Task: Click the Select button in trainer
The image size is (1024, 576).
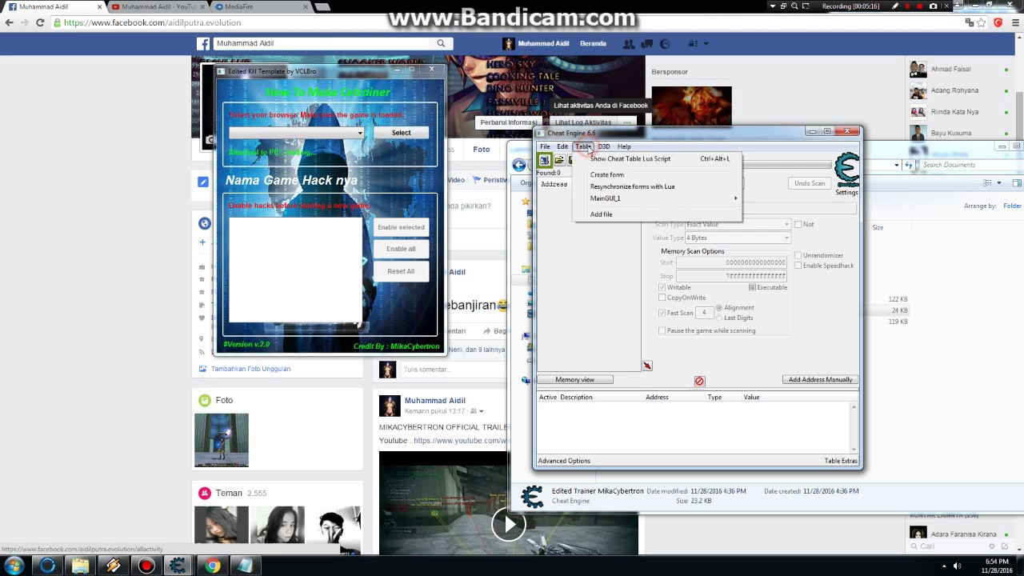Action: pos(402,133)
